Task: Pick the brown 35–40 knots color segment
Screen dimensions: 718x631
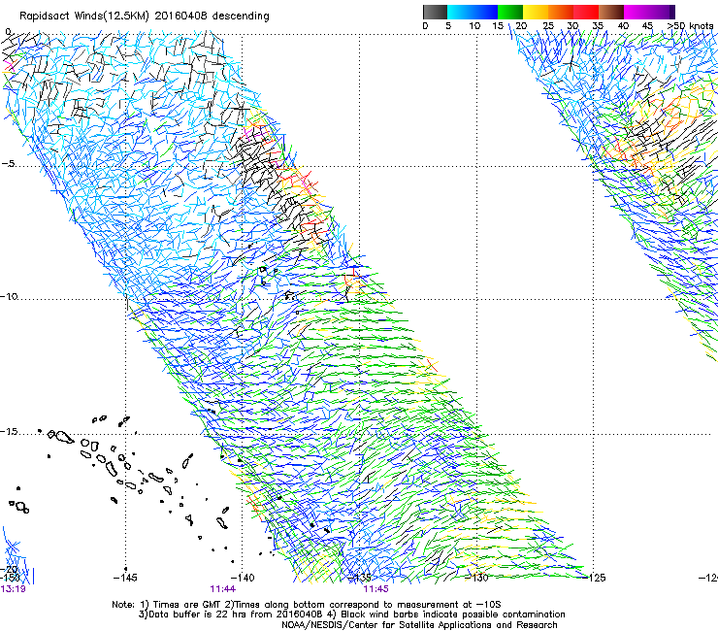Action: click(611, 12)
